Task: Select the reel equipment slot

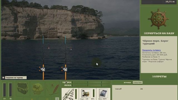Action: (87, 94)
